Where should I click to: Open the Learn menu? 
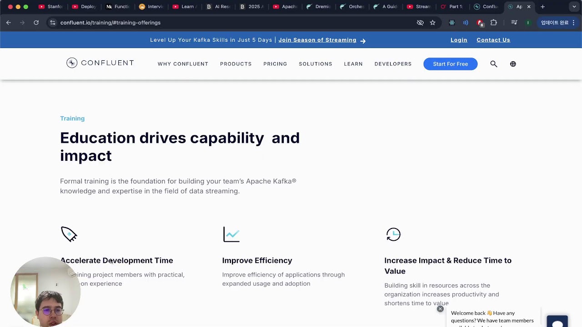[353, 64]
